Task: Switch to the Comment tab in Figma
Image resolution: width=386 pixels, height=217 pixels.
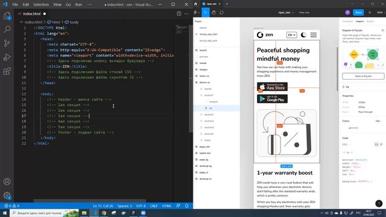Action: click(347, 22)
